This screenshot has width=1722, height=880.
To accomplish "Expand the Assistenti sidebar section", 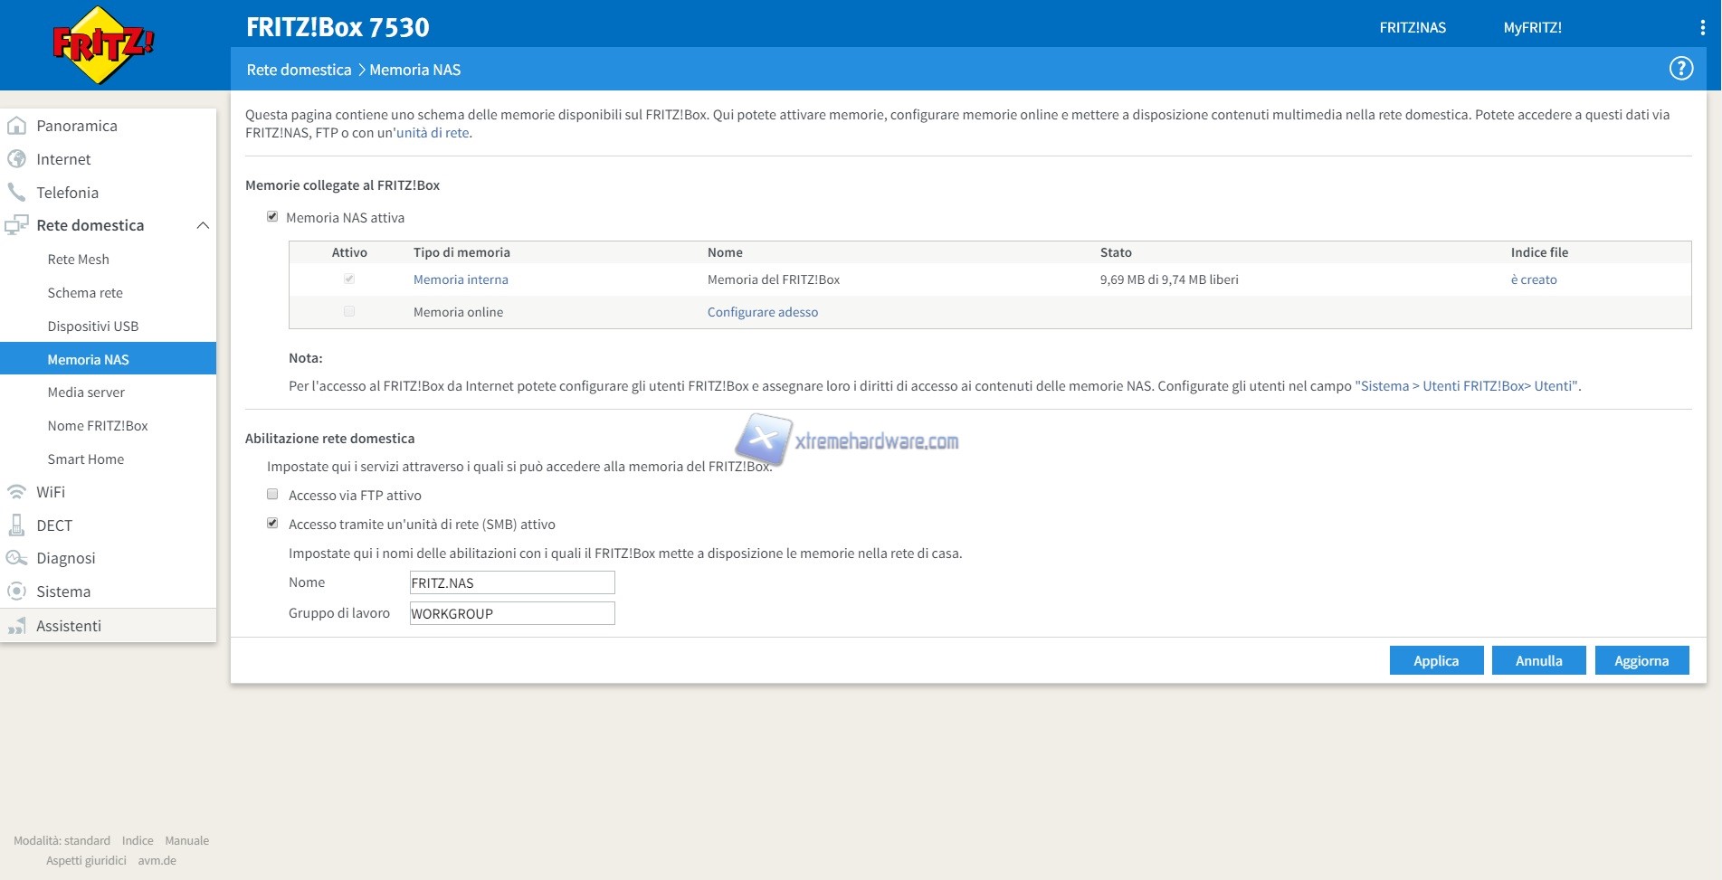I will 69,626.
